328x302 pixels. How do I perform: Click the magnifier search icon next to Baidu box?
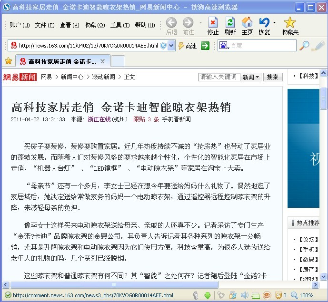304,46
